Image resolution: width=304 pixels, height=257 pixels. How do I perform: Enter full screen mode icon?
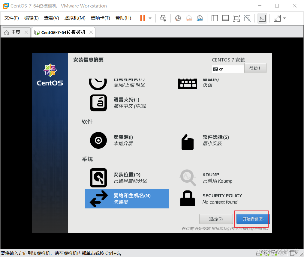click(236, 18)
